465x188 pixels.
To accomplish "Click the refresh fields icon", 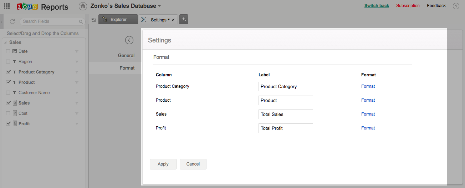I will [12, 21].
